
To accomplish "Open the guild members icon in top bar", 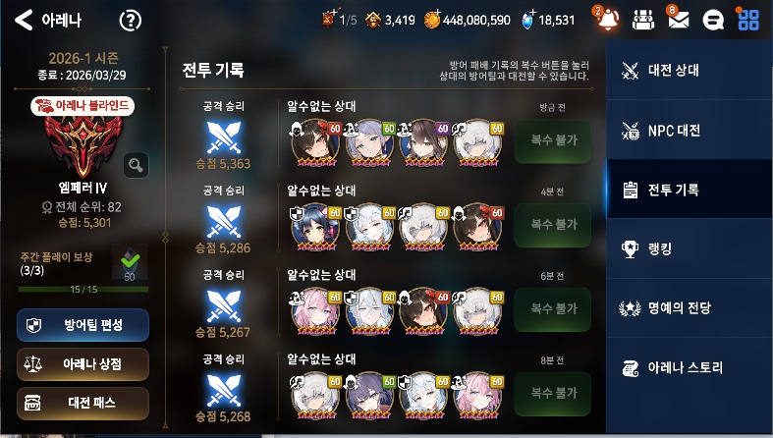I will click(x=642, y=21).
